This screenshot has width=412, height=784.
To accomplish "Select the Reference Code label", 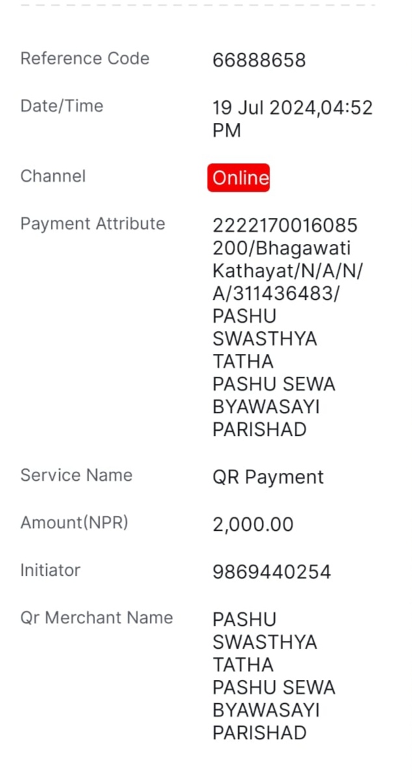I will click(85, 59).
